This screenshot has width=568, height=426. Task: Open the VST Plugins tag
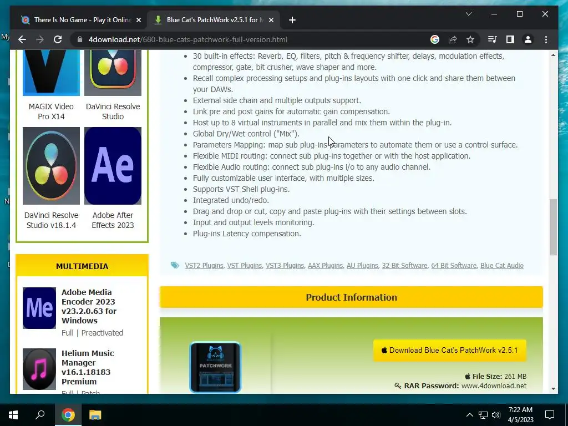click(245, 266)
